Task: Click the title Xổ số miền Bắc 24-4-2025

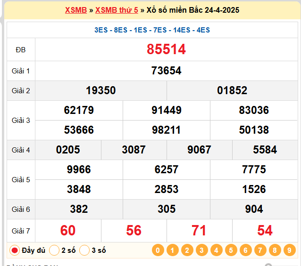Action: (x=193, y=10)
